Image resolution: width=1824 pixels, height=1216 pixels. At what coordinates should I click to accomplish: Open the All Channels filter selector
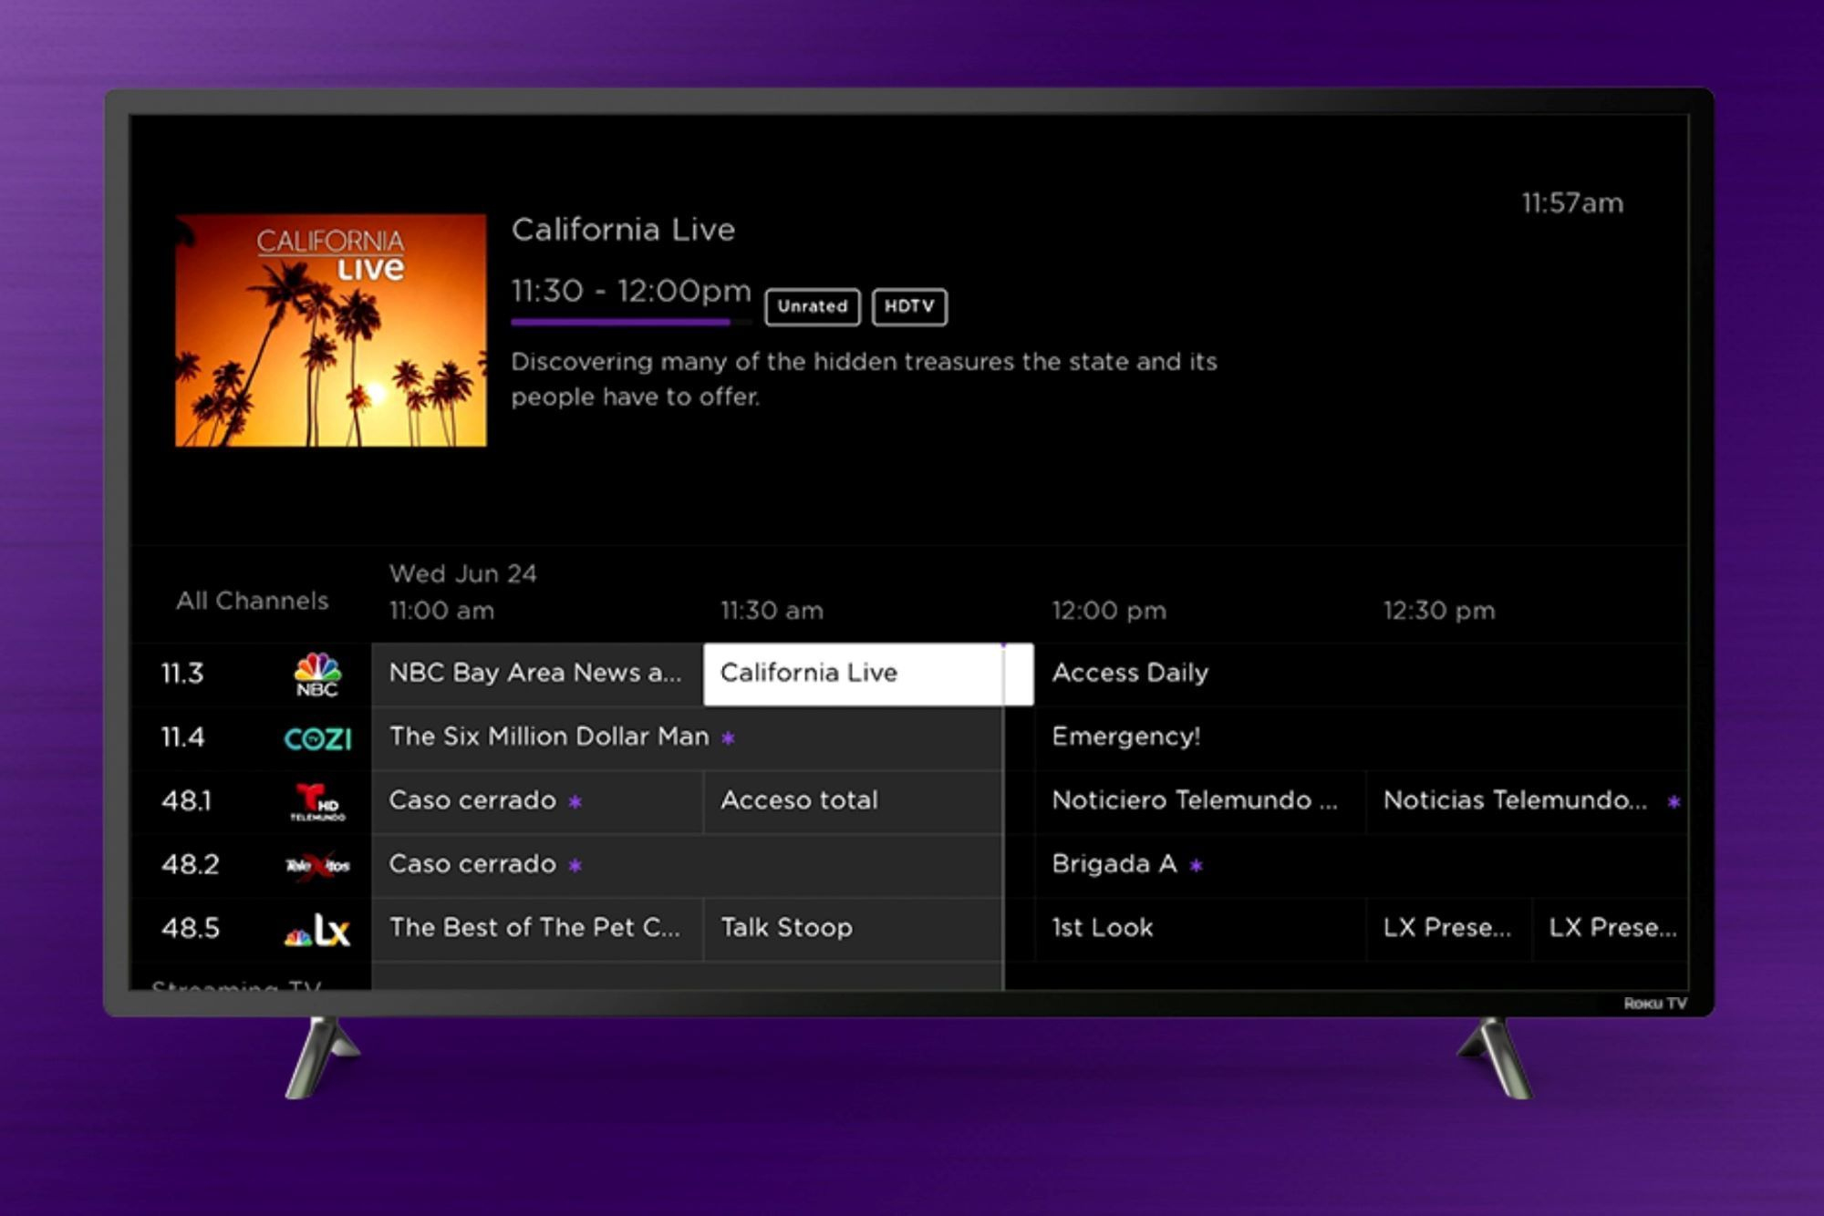point(254,600)
